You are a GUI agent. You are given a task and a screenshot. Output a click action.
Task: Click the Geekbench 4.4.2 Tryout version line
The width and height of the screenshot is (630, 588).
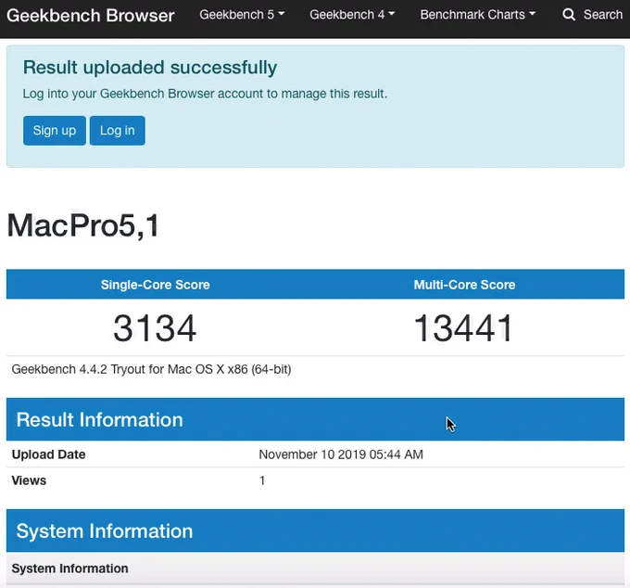tap(151, 369)
